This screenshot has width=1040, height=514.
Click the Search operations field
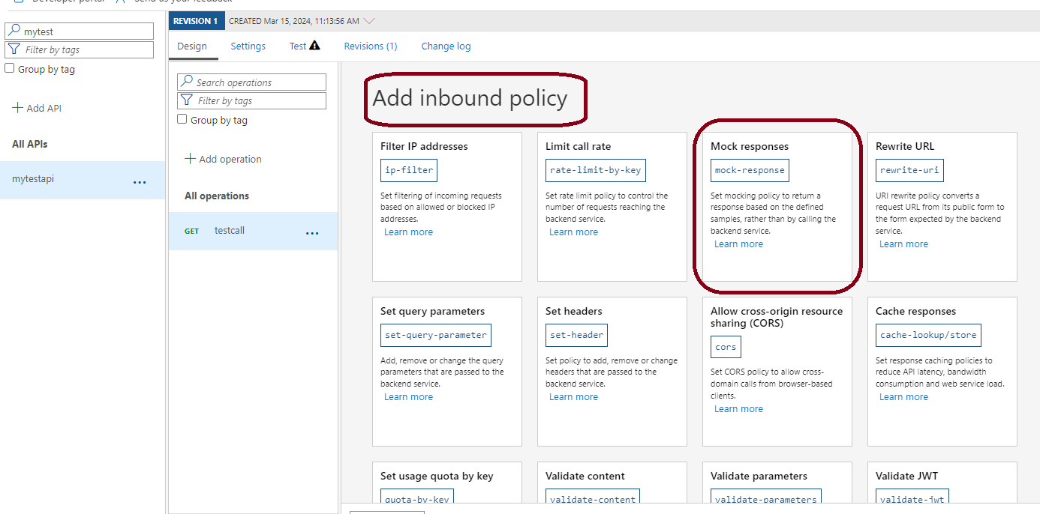[252, 82]
